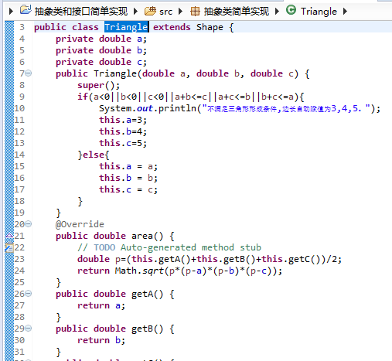392x361 pixels.
Task: Click super(); call on line 8
Action: click(x=99, y=85)
